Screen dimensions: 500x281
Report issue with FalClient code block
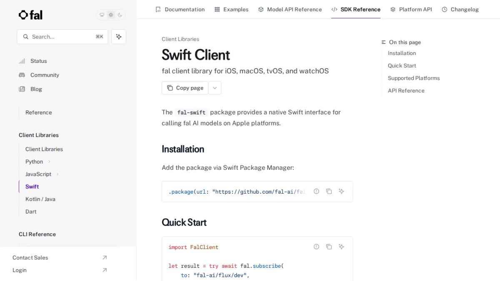tap(316, 247)
